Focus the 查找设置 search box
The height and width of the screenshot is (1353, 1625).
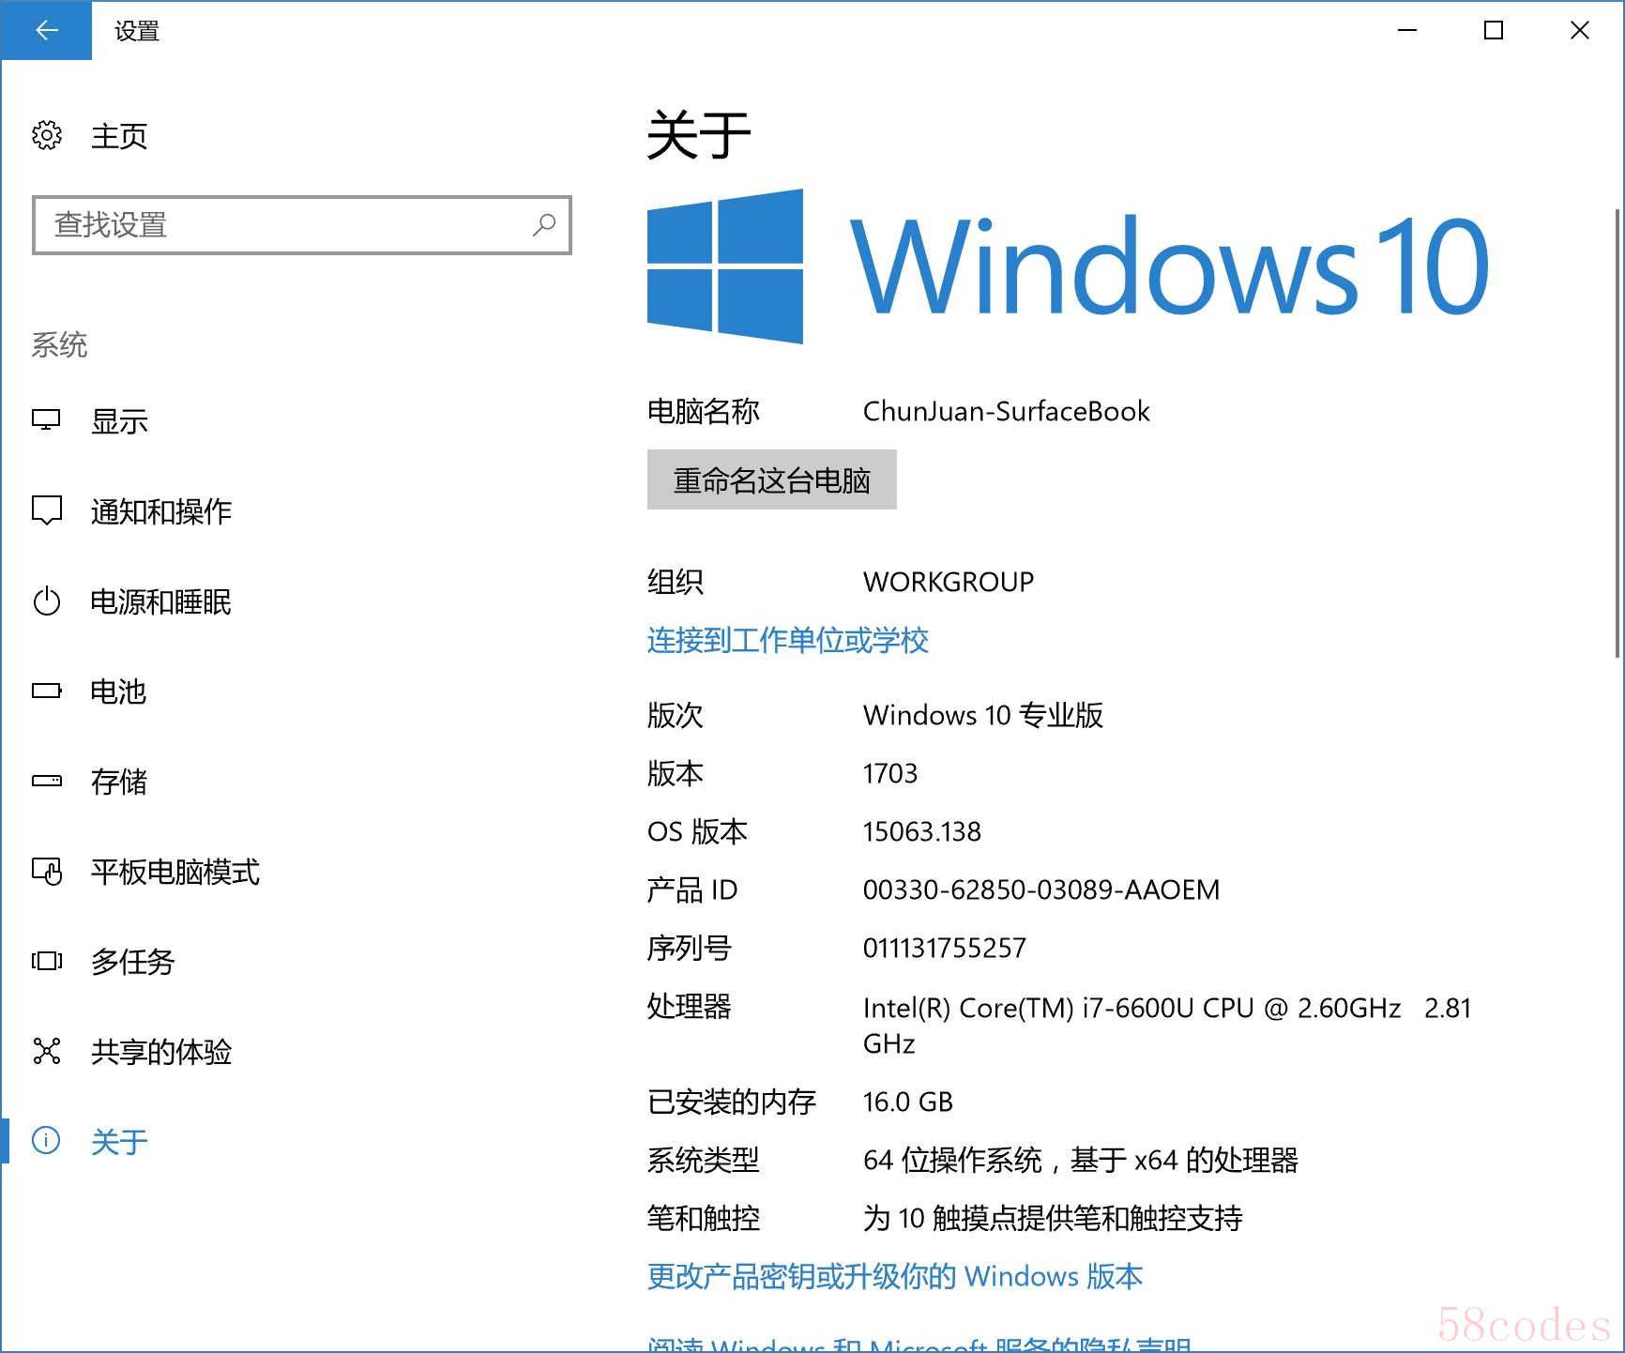tap(302, 225)
